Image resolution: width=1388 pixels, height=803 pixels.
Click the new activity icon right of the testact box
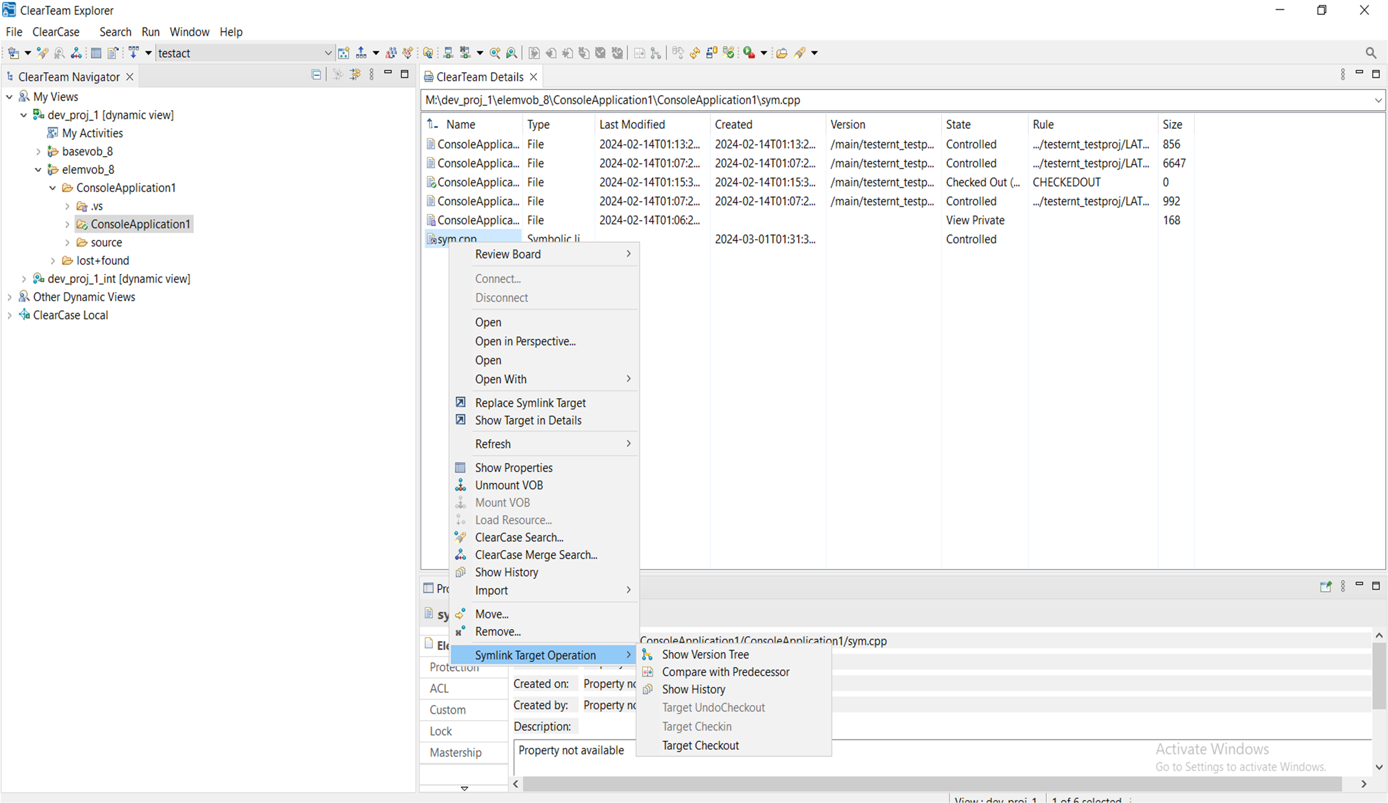pyautogui.click(x=344, y=53)
